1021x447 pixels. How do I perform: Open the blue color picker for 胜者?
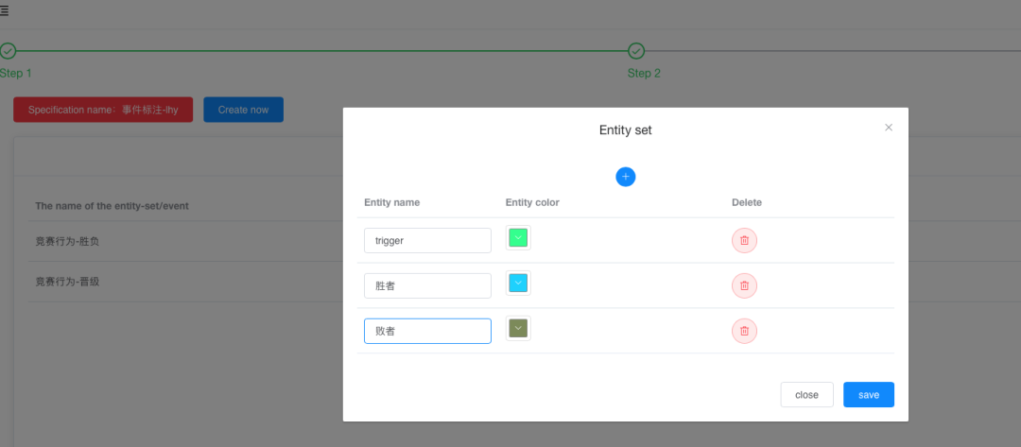[518, 283]
